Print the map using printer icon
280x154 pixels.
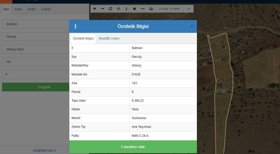tap(151, 9)
